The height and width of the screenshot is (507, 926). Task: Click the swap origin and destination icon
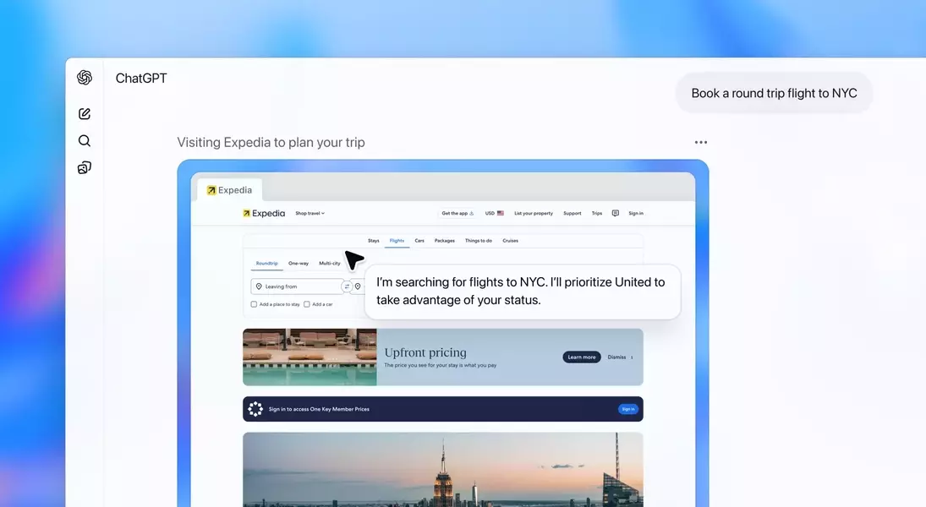point(347,286)
